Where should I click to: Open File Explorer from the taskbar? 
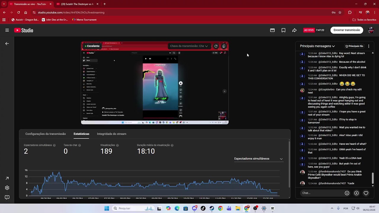238,208
